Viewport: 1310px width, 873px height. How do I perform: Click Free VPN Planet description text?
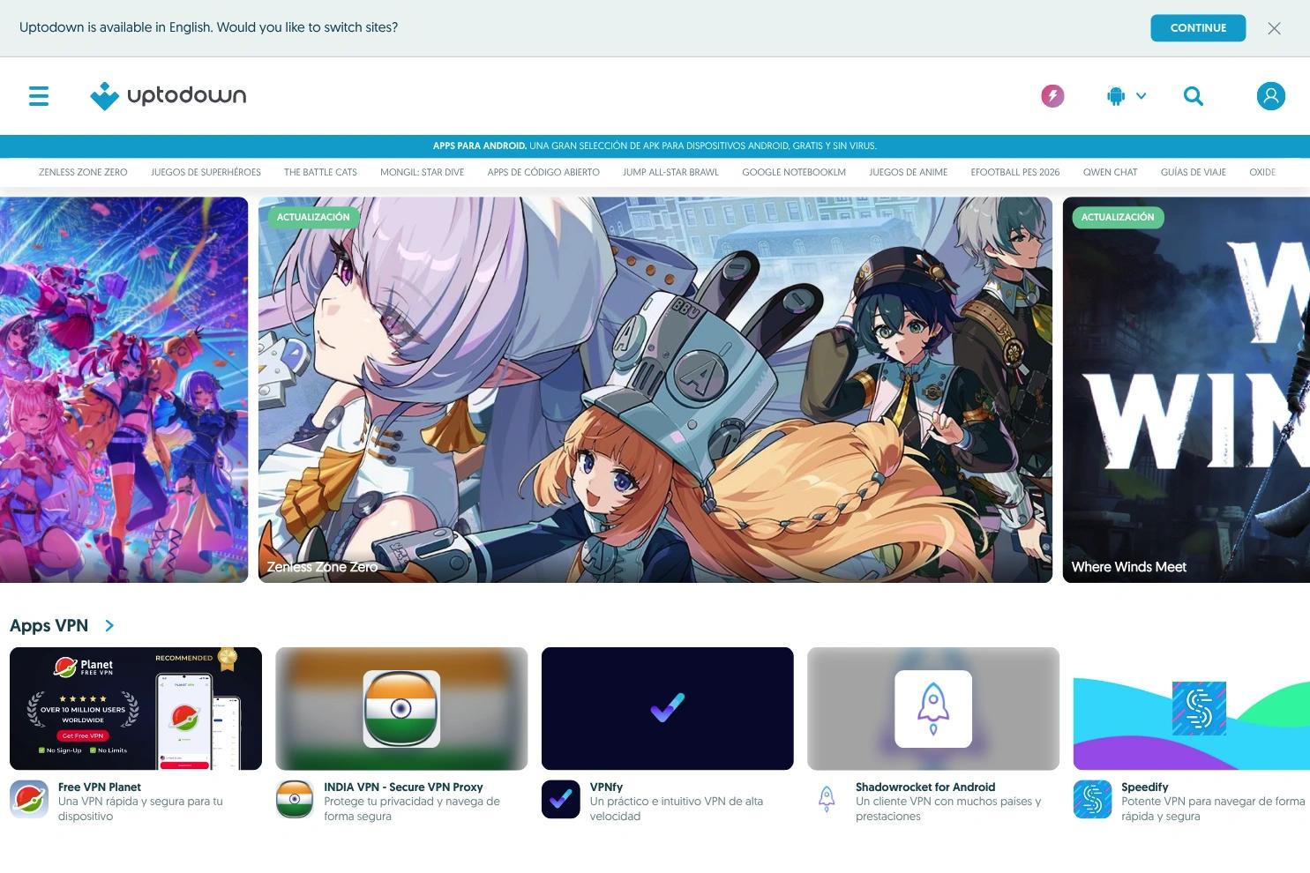[140, 809]
